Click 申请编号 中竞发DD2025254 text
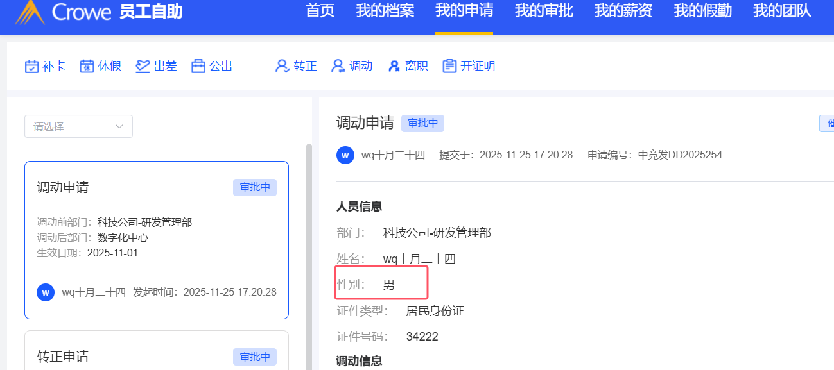The image size is (834, 370). pyautogui.click(x=655, y=155)
